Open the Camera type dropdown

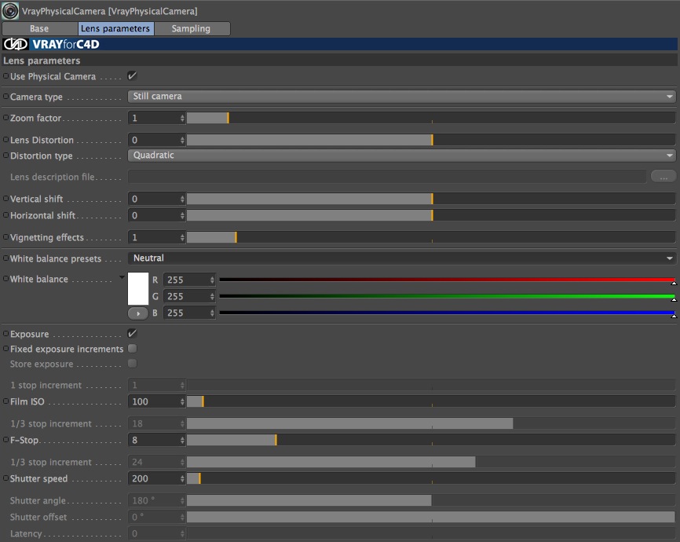[401, 97]
